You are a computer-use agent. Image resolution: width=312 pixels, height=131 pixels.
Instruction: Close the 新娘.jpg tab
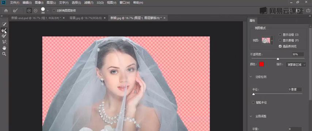click(x=165, y=18)
